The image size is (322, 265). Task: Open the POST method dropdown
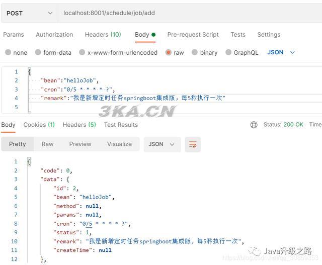[x=29, y=13]
